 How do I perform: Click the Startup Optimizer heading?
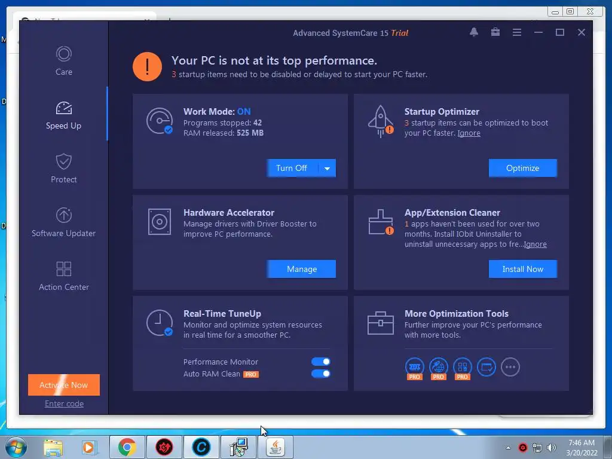click(442, 112)
